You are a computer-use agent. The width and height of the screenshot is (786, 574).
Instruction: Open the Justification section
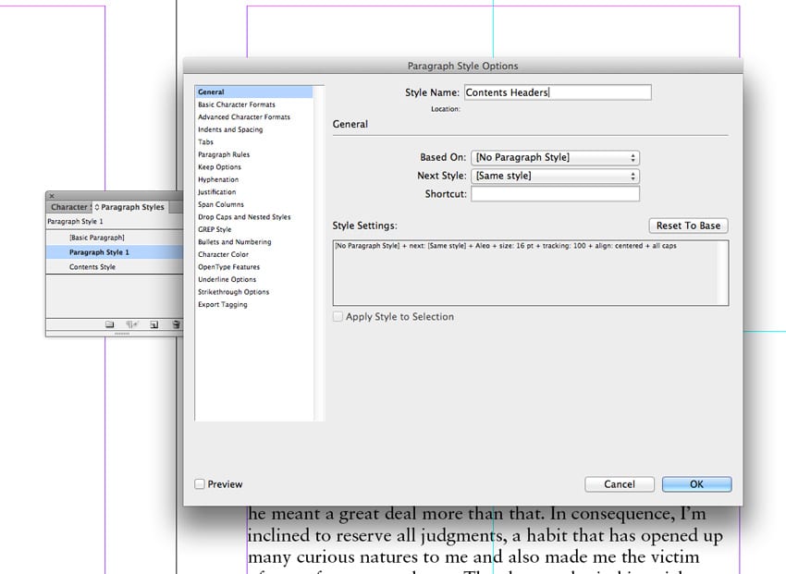pyautogui.click(x=216, y=192)
